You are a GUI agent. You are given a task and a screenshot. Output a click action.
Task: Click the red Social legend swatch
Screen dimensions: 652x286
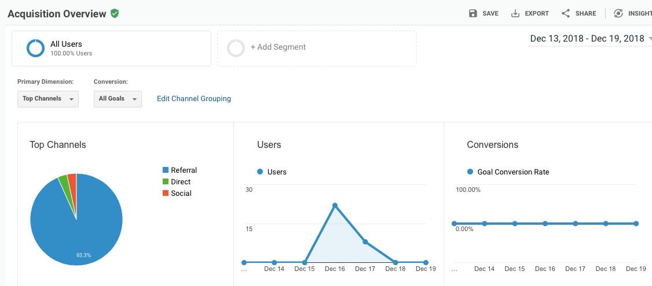click(x=166, y=193)
